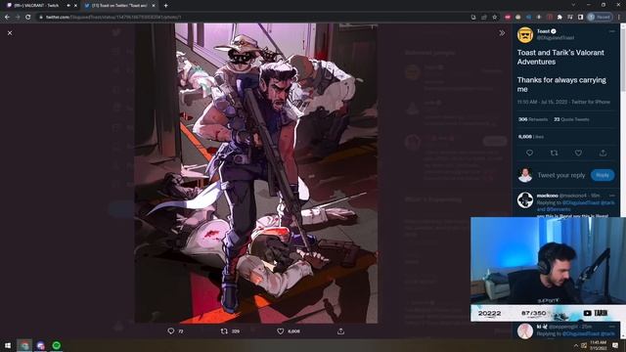This screenshot has height=352, width=626.
Task: Like Toast's tweet in the sidebar
Action: (x=578, y=153)
